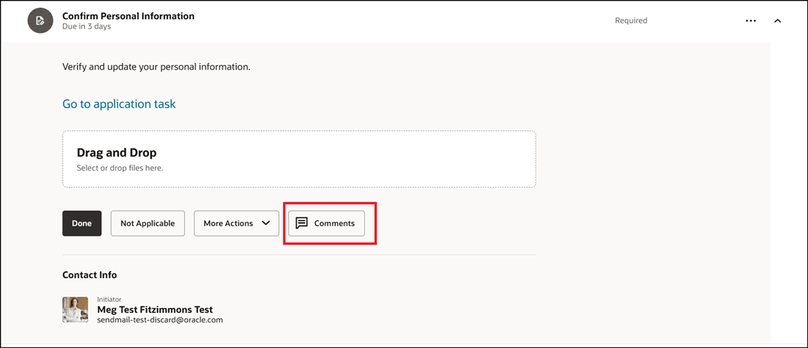The width and height of the screenshot is (808, 348).
Task: Click the task document icon beside Confirm Personal Information
Action: coord(40,21)
